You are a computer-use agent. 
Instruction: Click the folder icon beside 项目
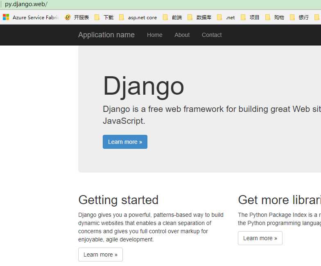click(x=243, y=17)
